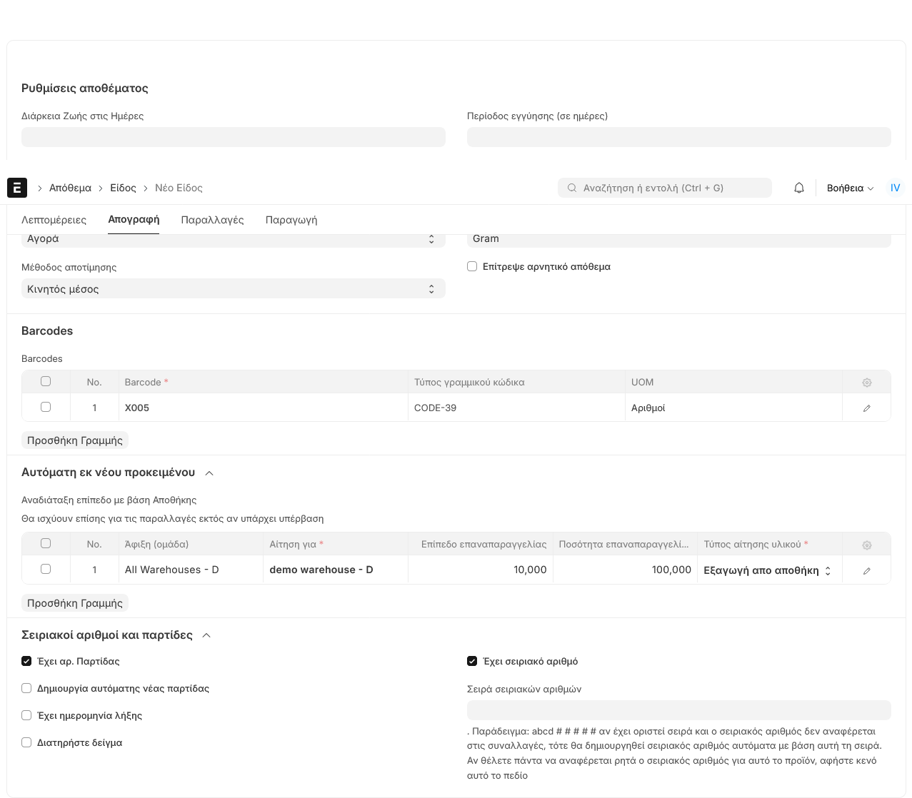Click search magnifier icon in search bar
The width and height of the screenshot is (912, 798).
(x=572, y=188)
